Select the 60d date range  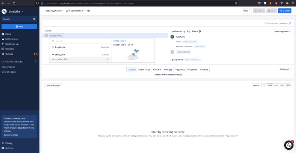276,85
